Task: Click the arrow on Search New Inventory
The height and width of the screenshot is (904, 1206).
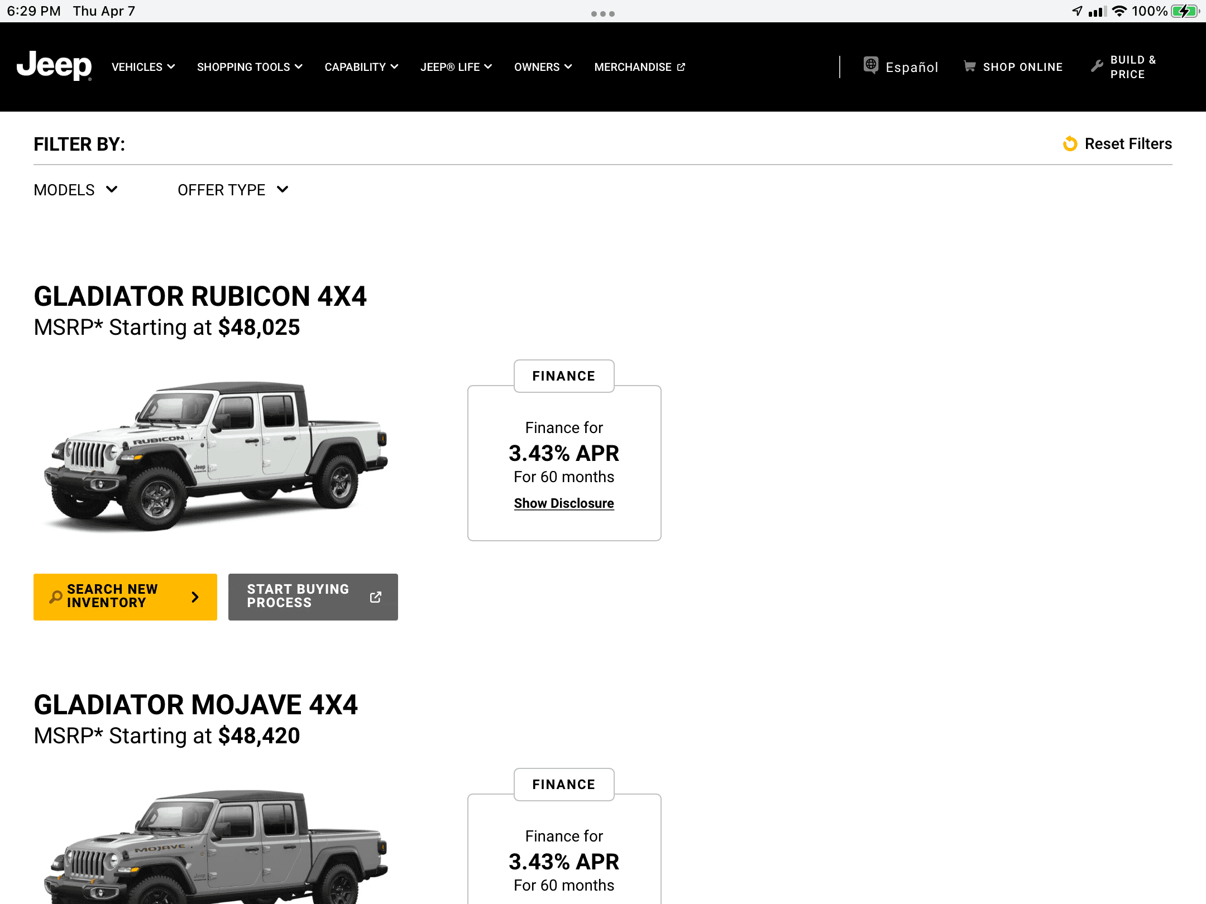Action: [195, 597]
